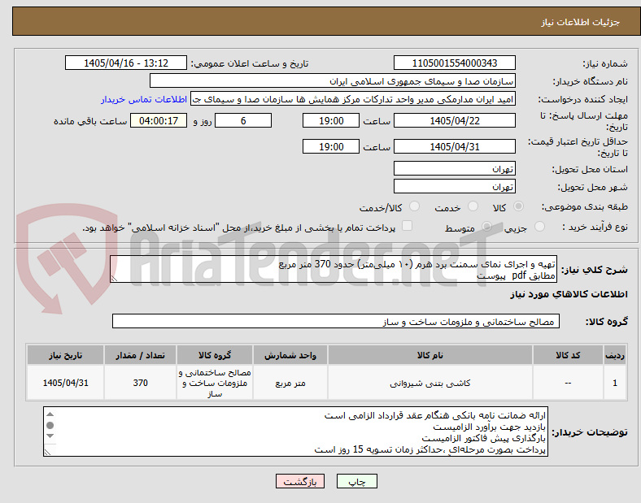Click the طبقه بندی موضوعی label
This screenshot has width=641, height=503.
coord(585,207)
